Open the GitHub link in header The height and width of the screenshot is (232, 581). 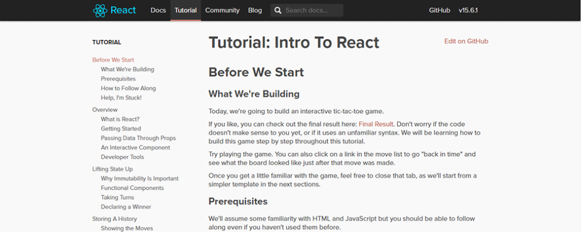coord(440,10)
